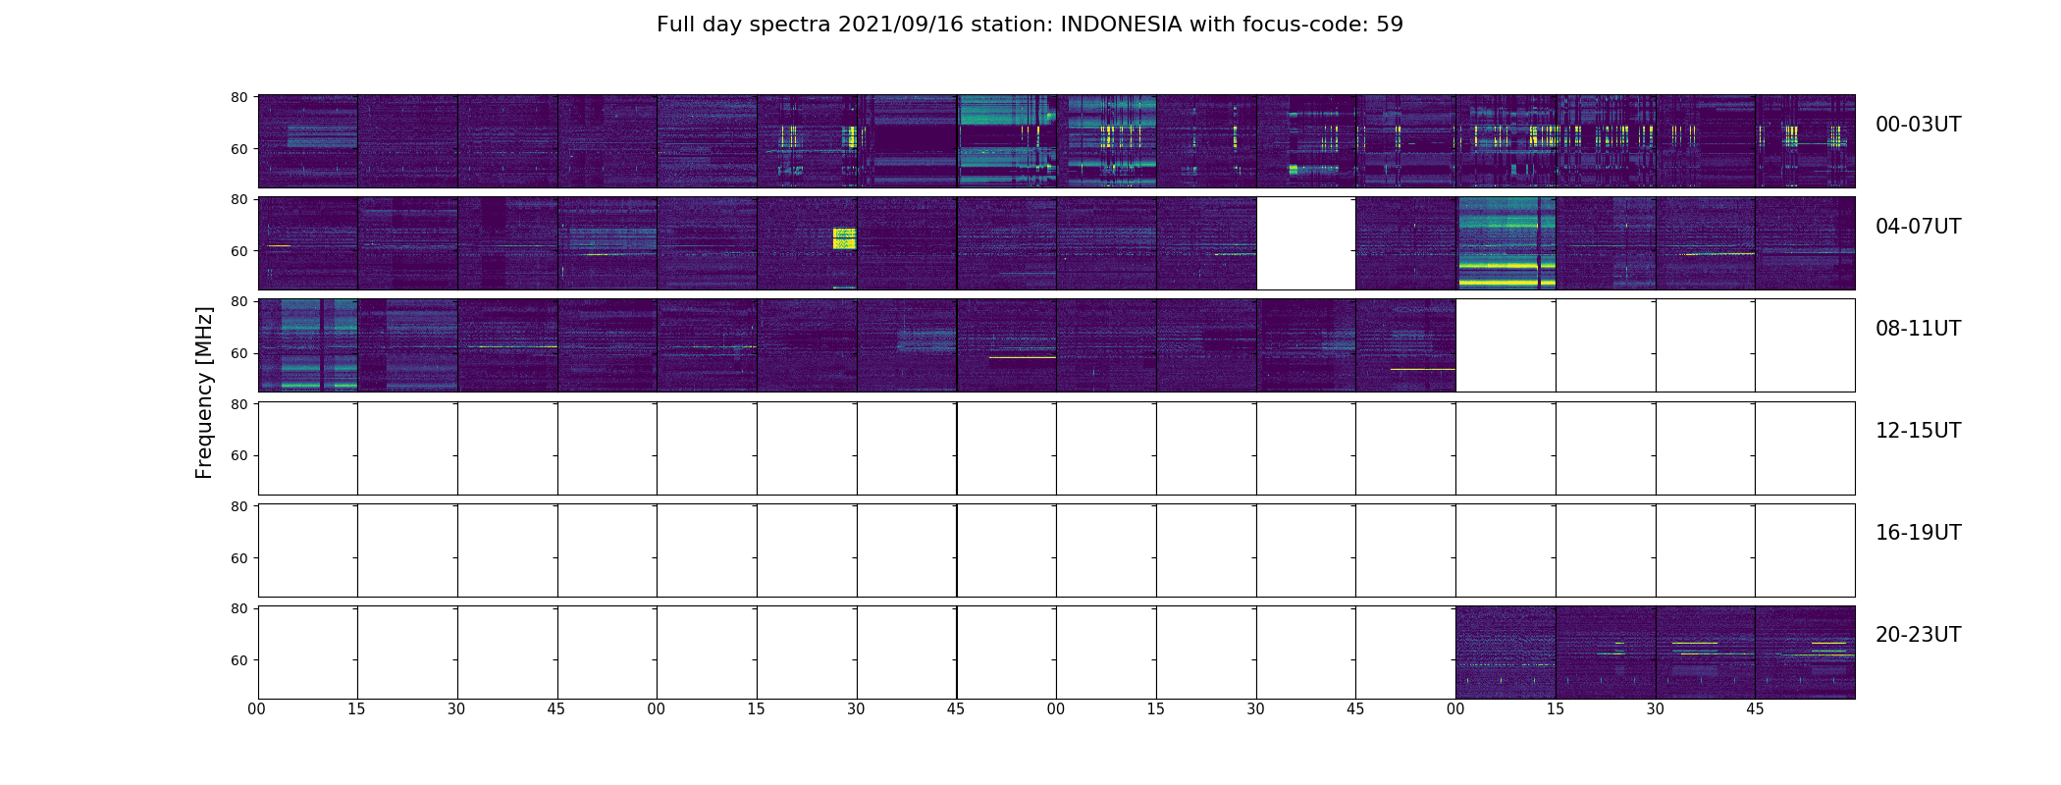Click the first empty panel of the 12-15UT row
The image size is (2061, 785).
(308, 448)
